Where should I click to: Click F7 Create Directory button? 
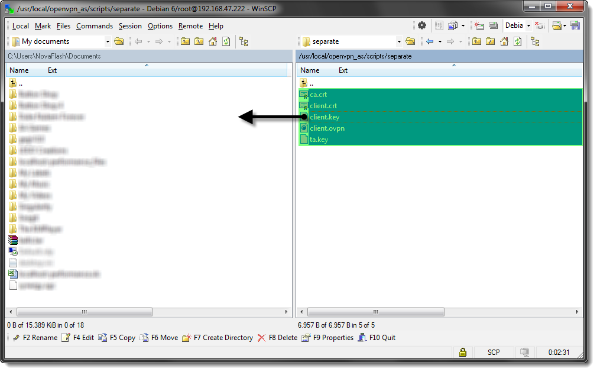[218, 338]
